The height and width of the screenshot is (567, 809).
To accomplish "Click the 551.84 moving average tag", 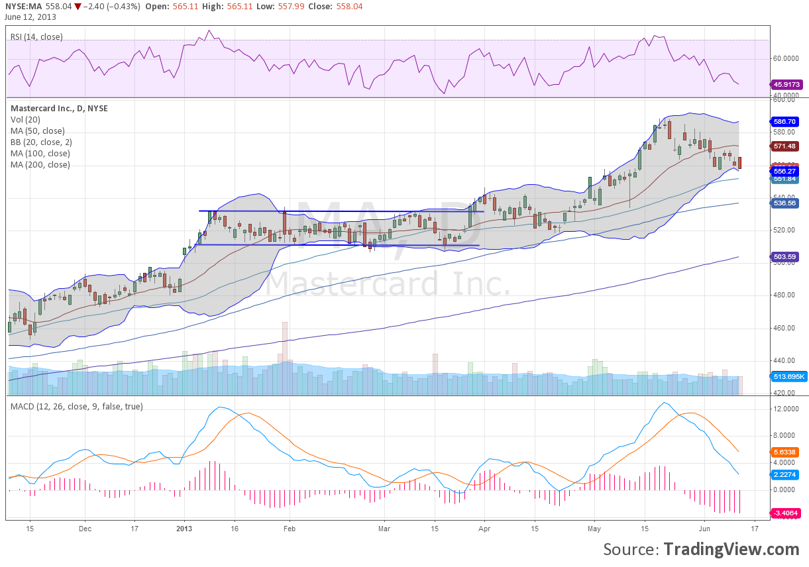I will coord(786,179).
